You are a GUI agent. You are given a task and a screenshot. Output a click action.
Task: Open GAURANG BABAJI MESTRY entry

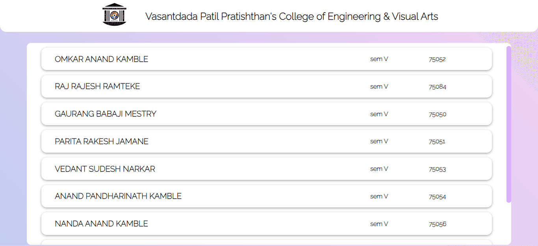click(x=106, y=114)
